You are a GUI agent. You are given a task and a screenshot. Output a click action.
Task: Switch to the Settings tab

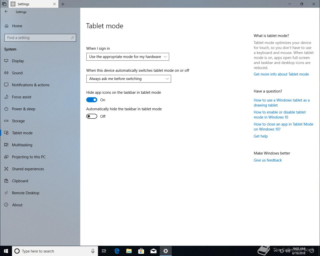33,4
